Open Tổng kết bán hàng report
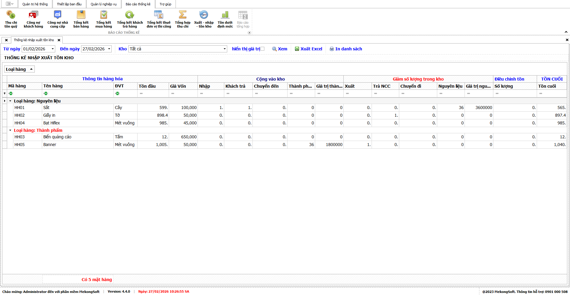Screen dimensions: 570x295 pyautogui.click(x=81, y=19)
